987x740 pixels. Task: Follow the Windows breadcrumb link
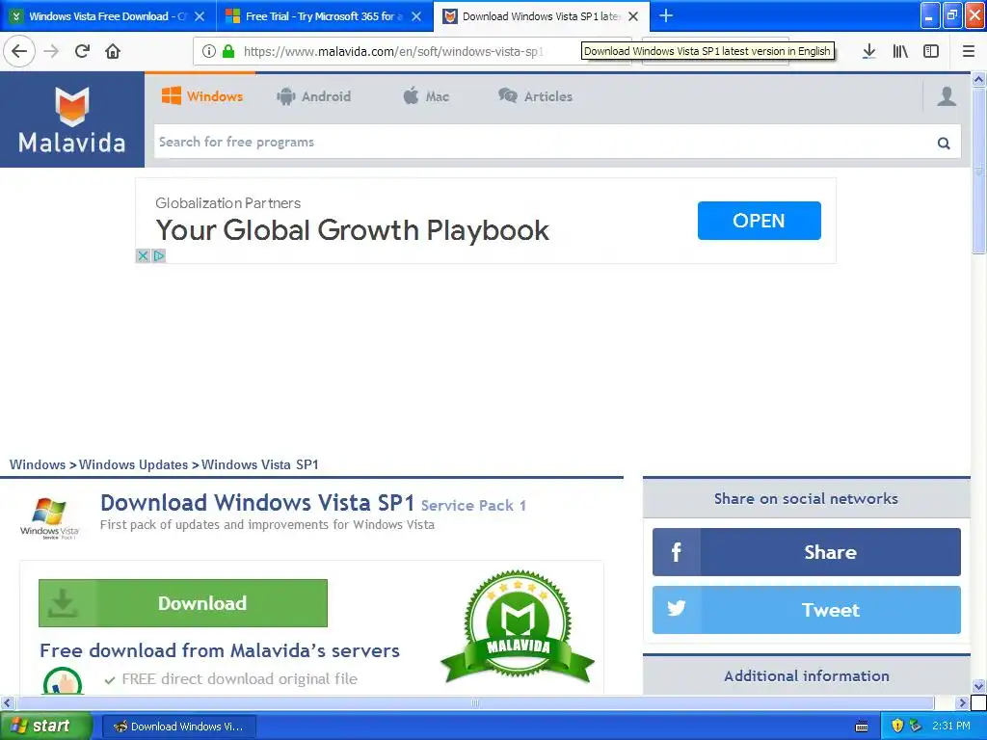point(38,464)
